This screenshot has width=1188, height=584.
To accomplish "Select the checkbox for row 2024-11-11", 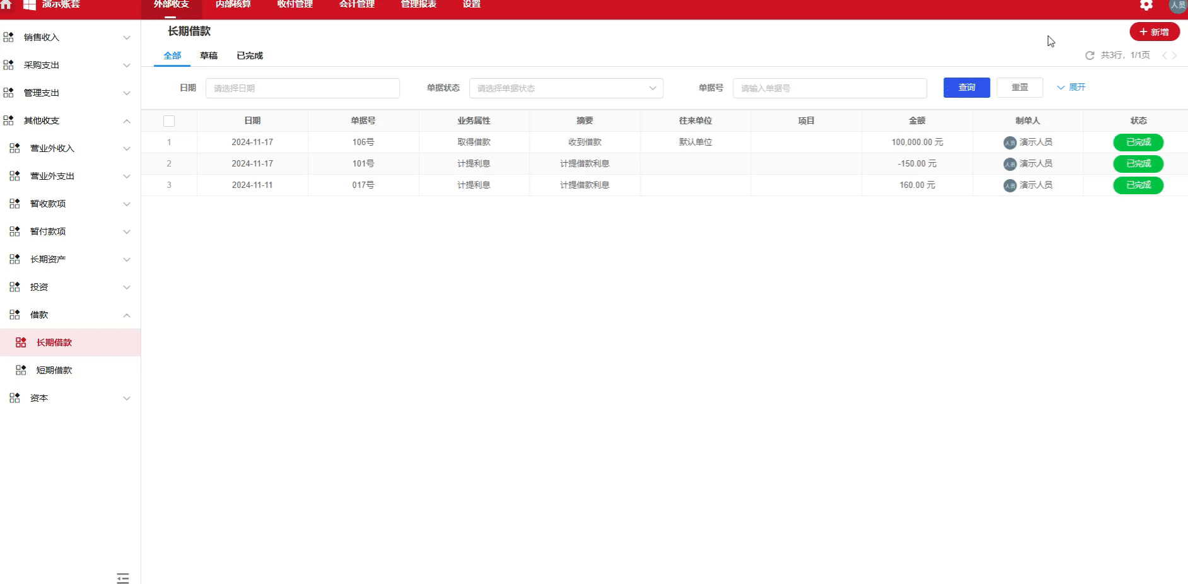I will [x=169, y=185].
